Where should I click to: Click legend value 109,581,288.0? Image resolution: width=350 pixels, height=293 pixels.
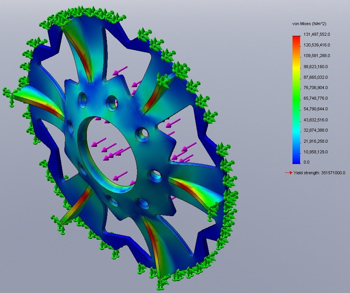click(317, 56)
